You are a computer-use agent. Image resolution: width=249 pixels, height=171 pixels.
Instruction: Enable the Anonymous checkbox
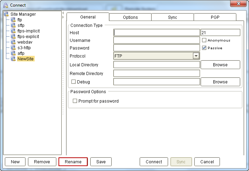pos(204,40)
